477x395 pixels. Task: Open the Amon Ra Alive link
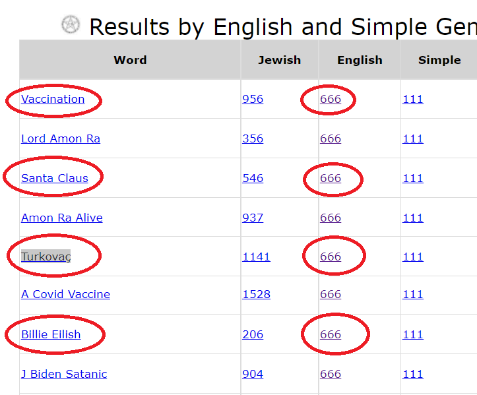pos(62,218)
